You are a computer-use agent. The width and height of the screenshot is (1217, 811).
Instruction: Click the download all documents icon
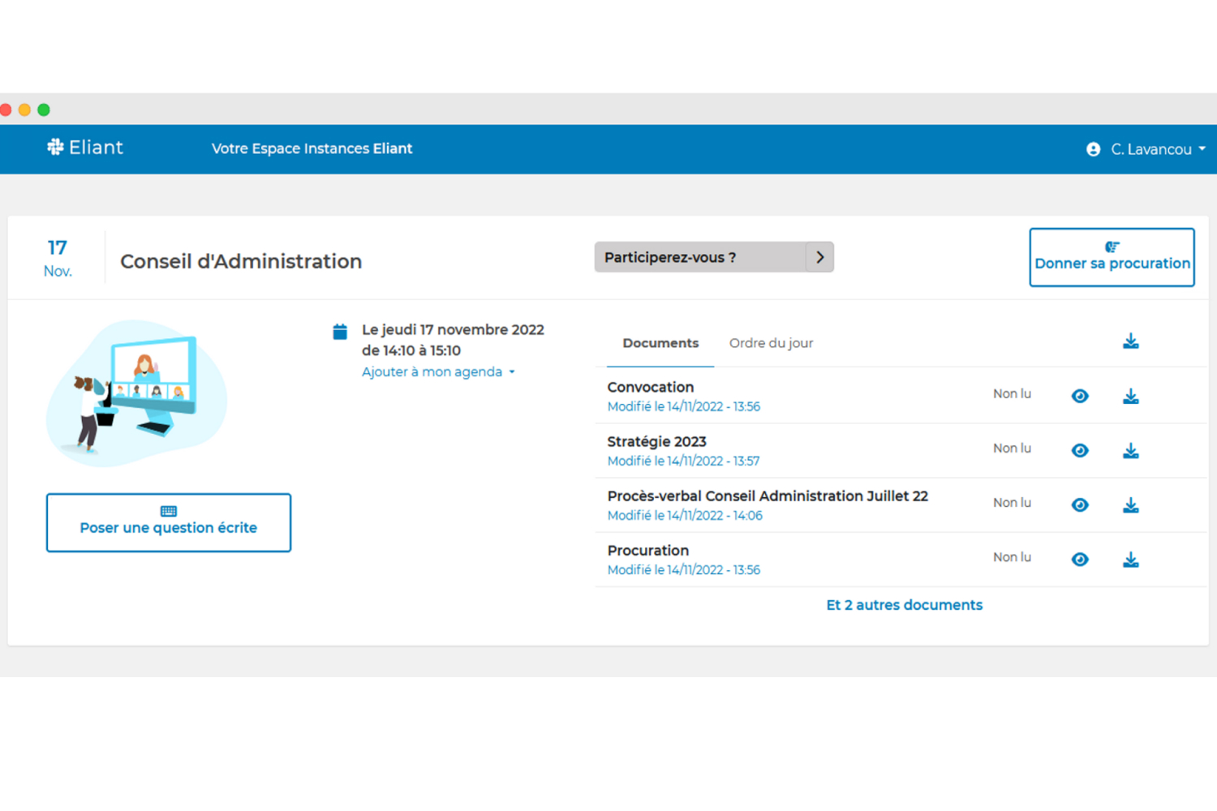coord(1130,341)
